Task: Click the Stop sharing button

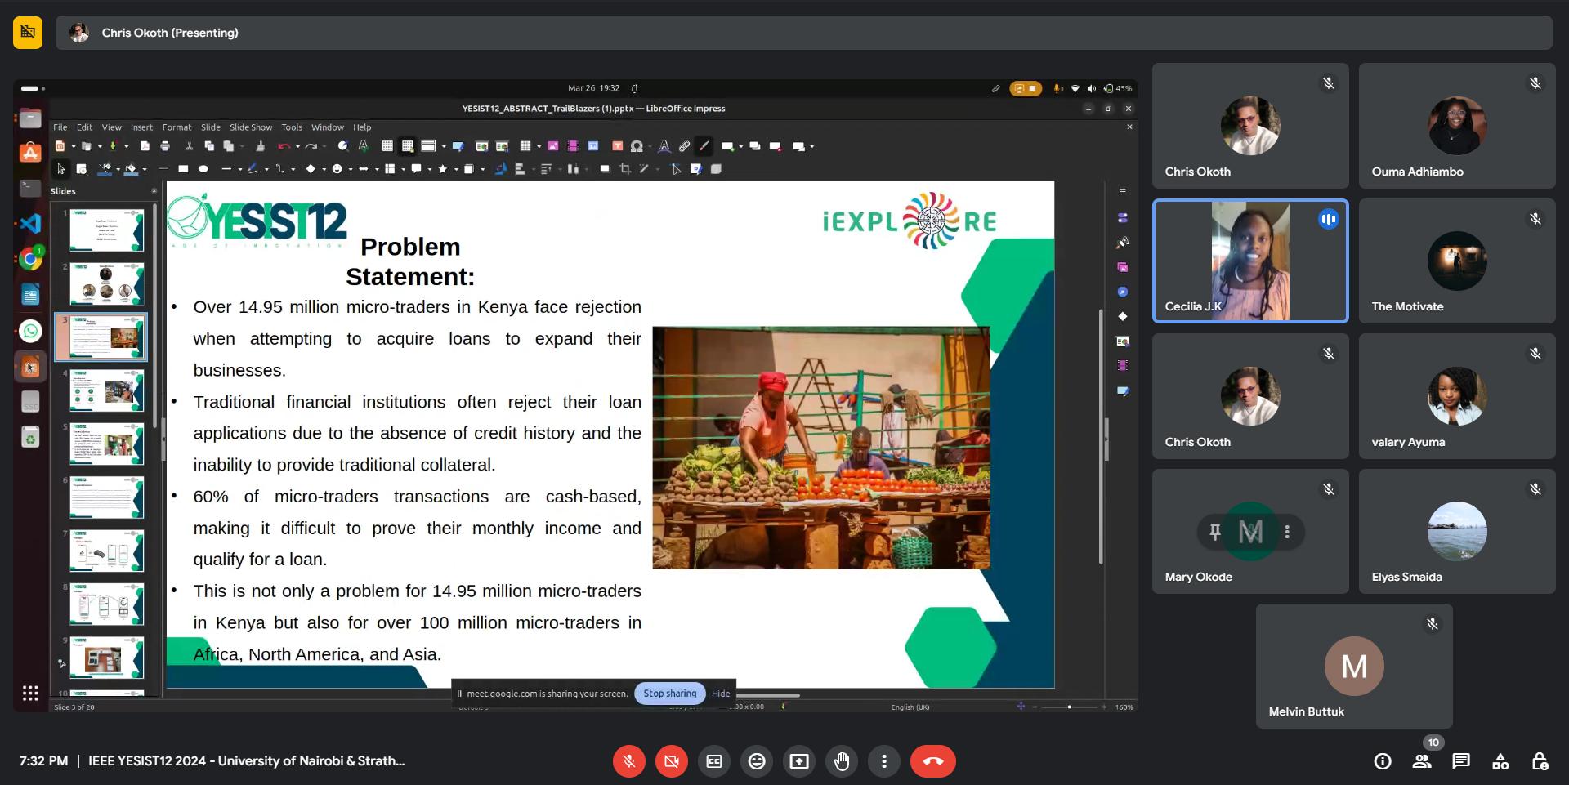Action: pos(670,694)
